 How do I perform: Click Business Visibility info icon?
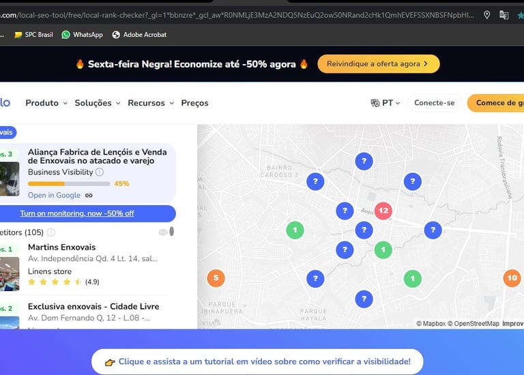pos(100,172)
